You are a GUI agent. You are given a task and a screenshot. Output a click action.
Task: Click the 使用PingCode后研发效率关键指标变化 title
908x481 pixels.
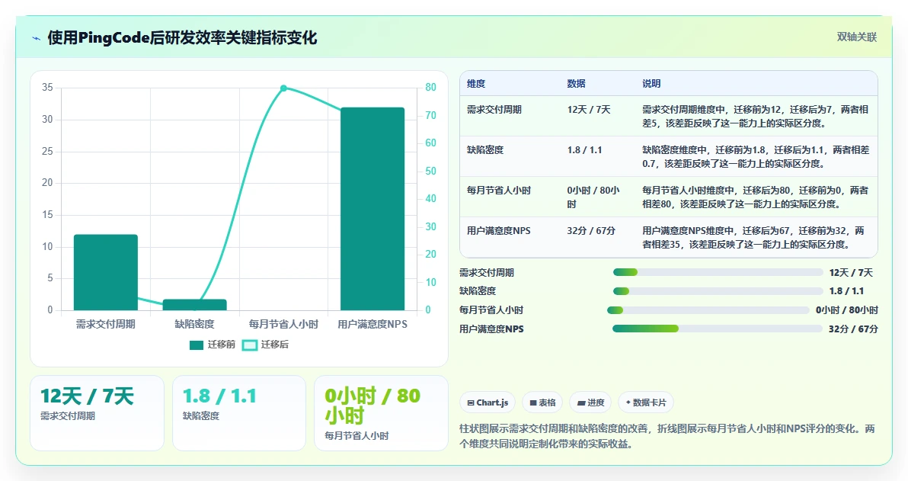182,38
